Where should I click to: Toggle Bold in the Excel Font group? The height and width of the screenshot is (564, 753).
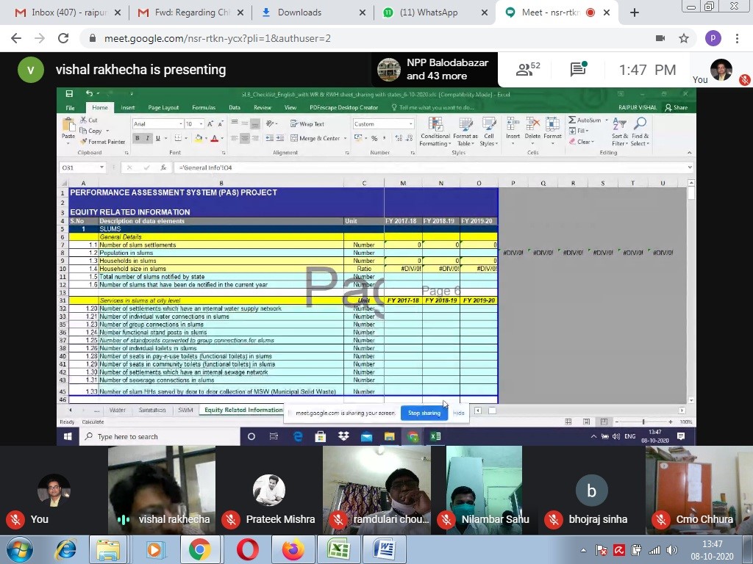pyautogui.click(x=138, y=139)
